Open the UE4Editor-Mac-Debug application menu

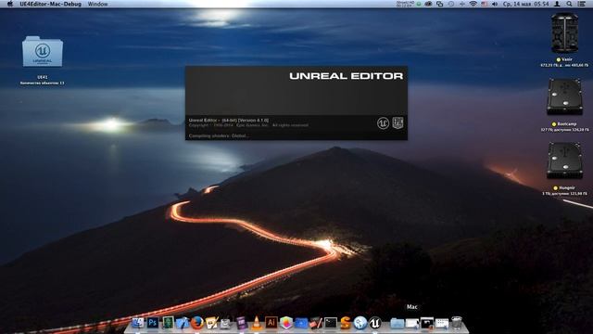[x=50, y=4]
